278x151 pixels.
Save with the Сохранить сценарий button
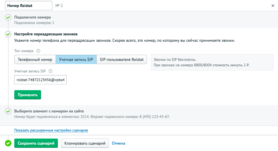click(36, 143)
